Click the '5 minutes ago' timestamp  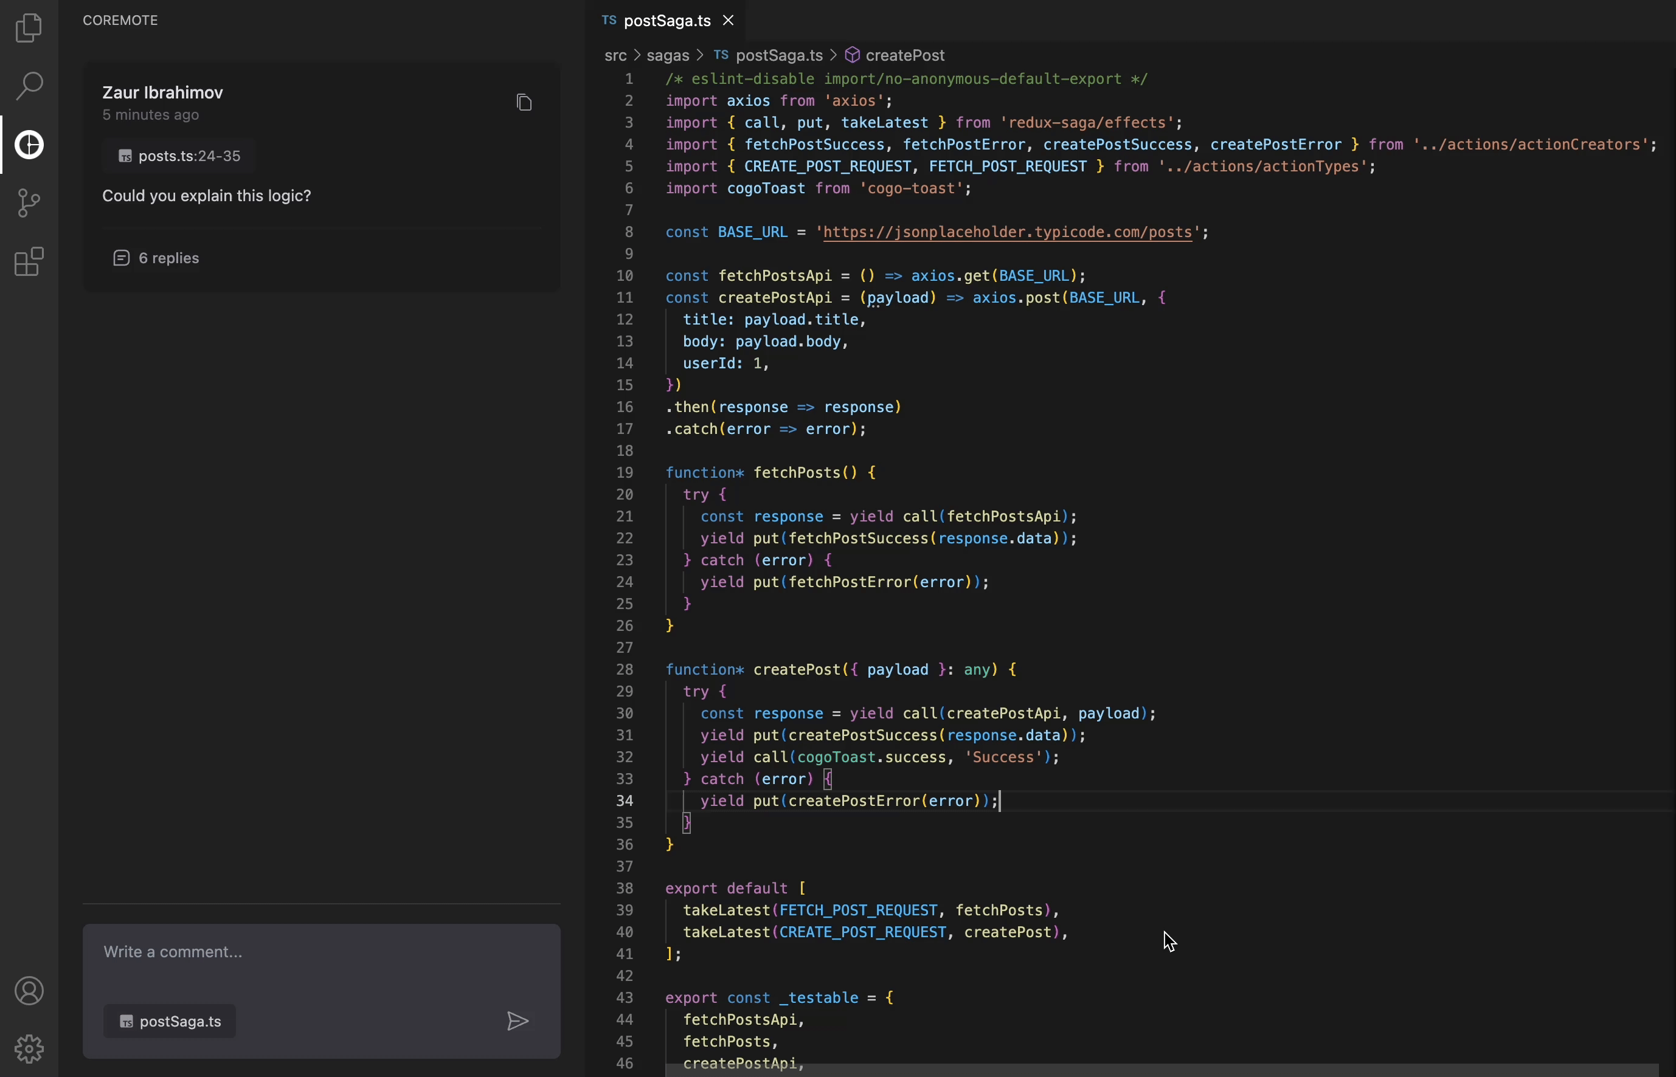pos(150,115)
